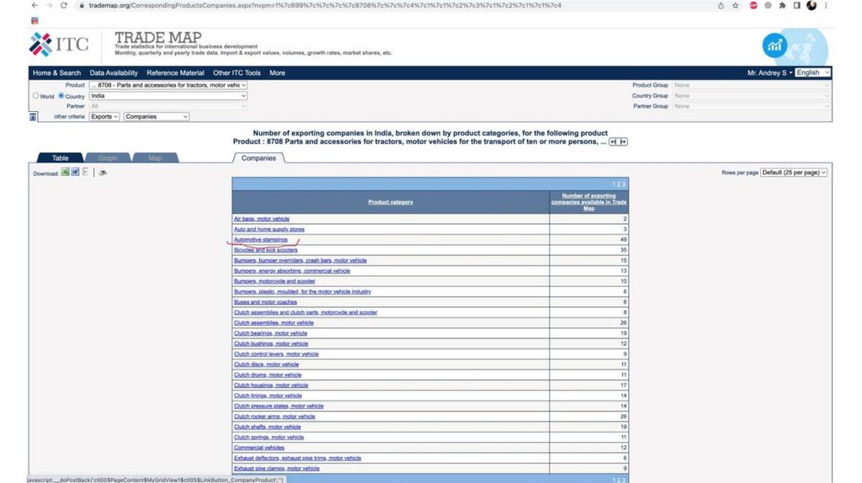This screenshot has height=483, width=862.
Task: Click the blue chart icon in the header
Action: 774,45
